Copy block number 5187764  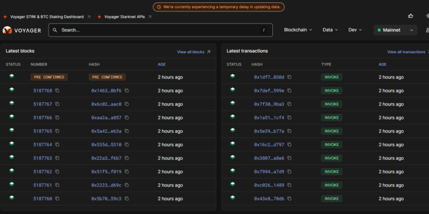point(57,145)
